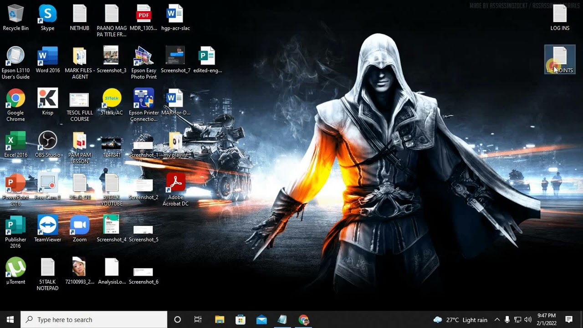
Task: Select Epson Printer Connection shortcut
Action: (x=143, y=106)
